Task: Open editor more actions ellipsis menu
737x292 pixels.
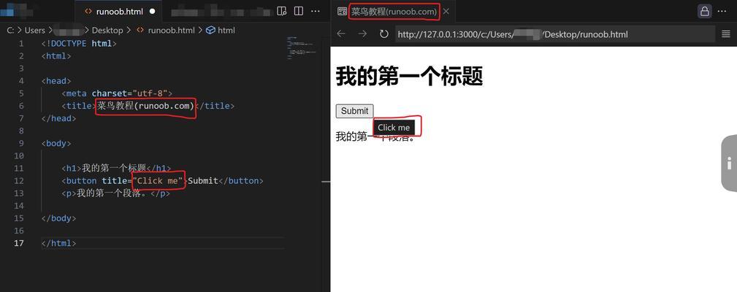Action: [316, 11]
